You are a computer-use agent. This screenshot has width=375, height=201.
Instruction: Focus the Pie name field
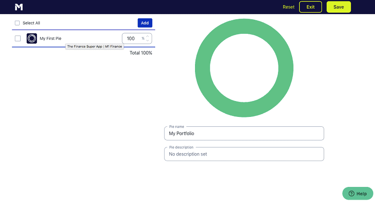click(x=244, y=133)
